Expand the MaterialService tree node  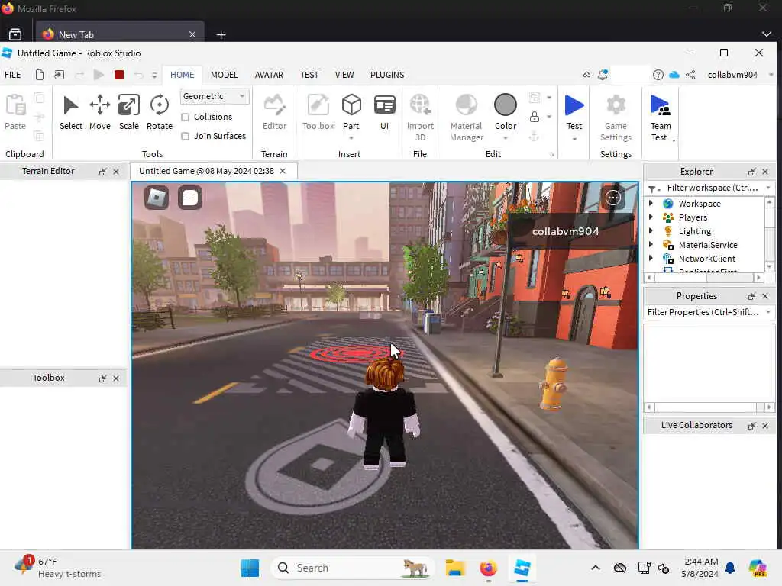651,245
